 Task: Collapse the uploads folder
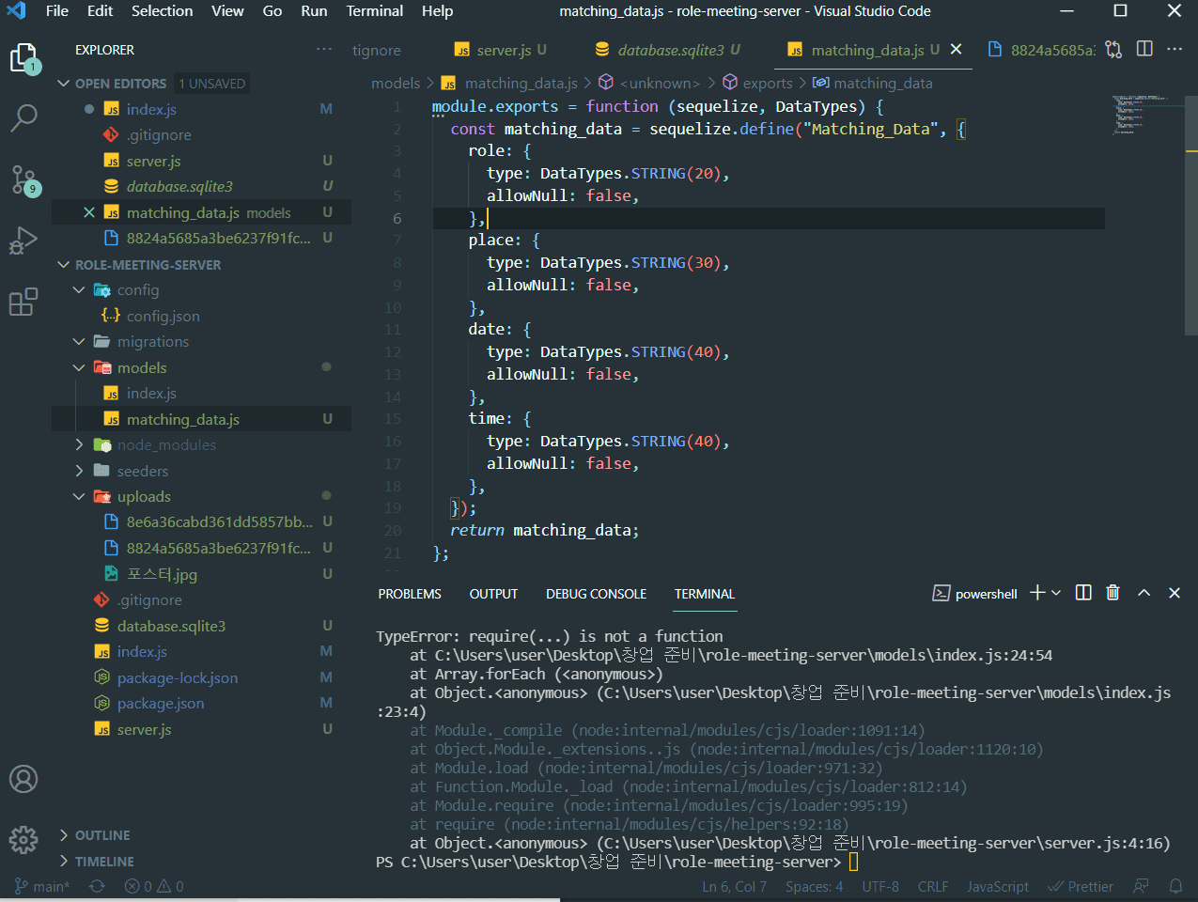(143, 496)
